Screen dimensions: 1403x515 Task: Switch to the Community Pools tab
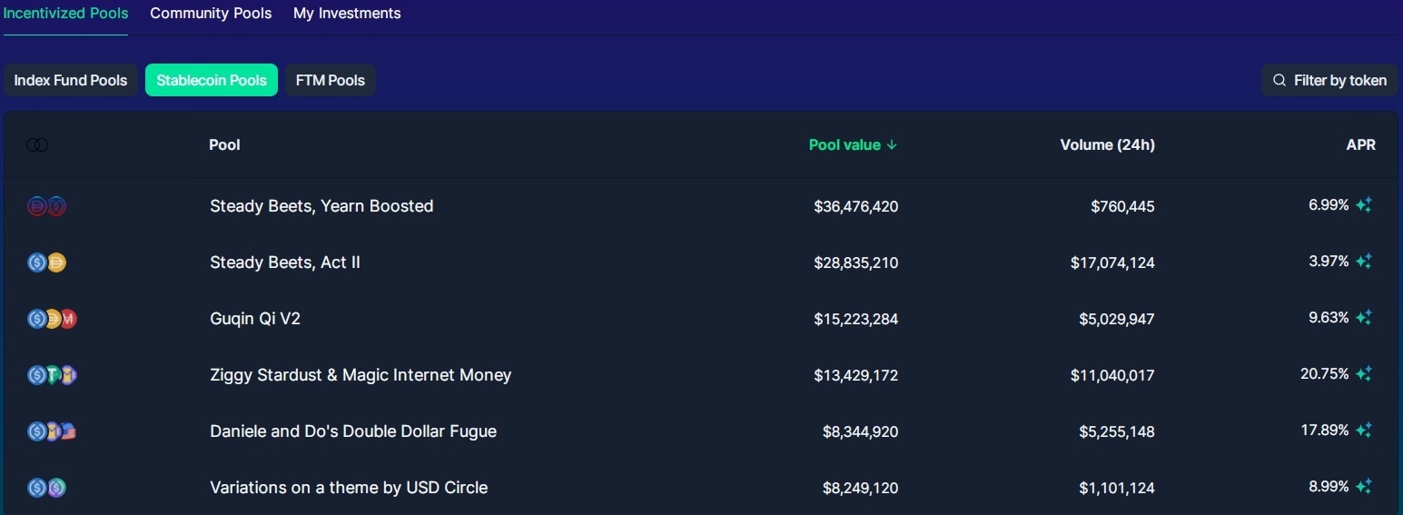(211, 14)
